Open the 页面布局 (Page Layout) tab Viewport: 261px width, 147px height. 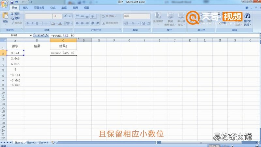point(39,8)
